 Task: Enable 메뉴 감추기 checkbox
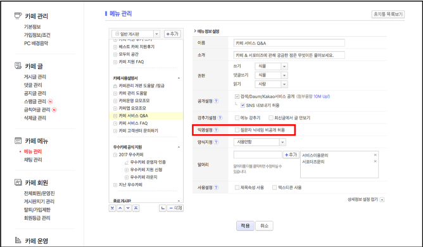point(237,118)
